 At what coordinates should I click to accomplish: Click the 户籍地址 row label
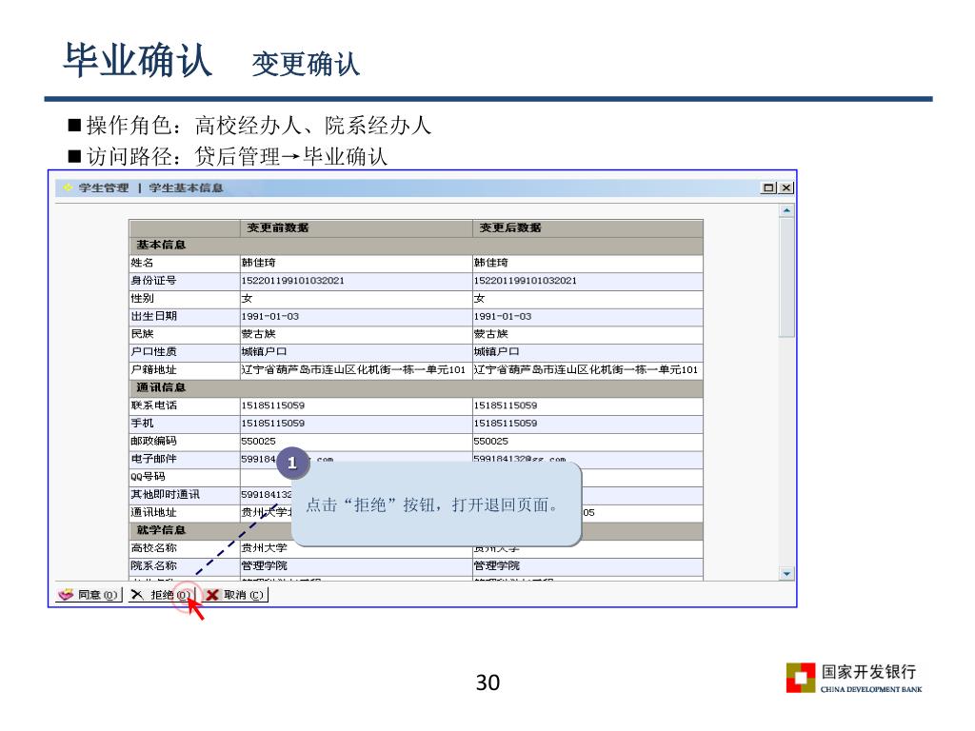[153, 369]
